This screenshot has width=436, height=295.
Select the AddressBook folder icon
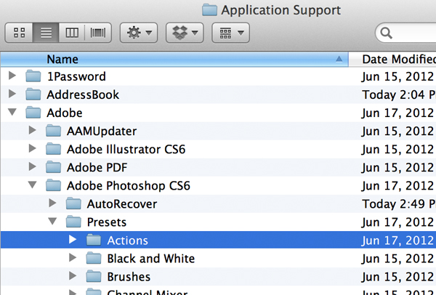[x=33, y=94]
